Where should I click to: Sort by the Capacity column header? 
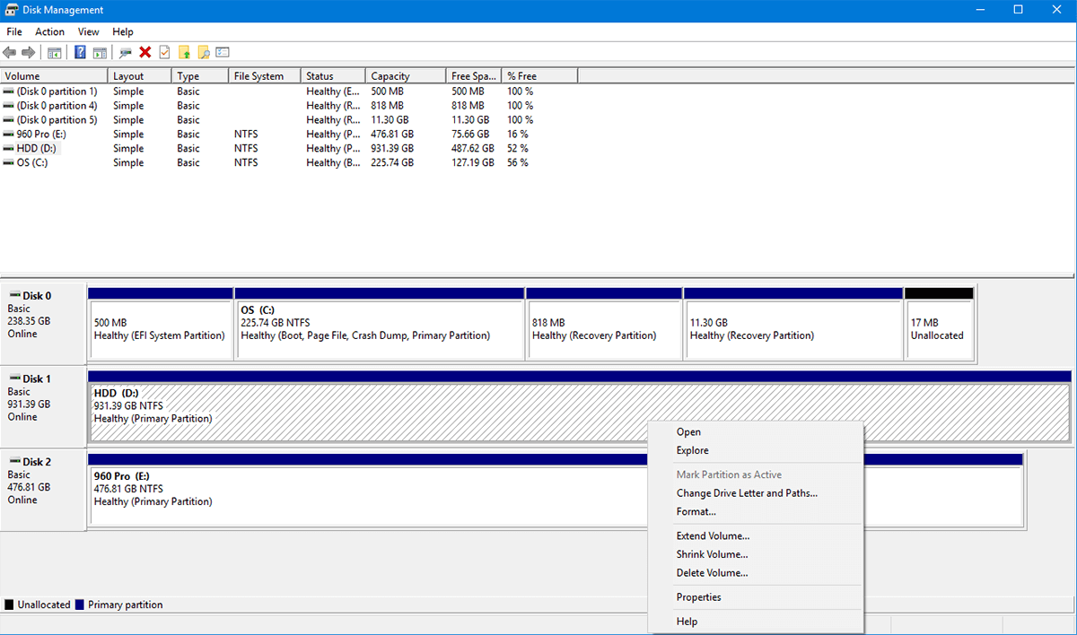406,76
